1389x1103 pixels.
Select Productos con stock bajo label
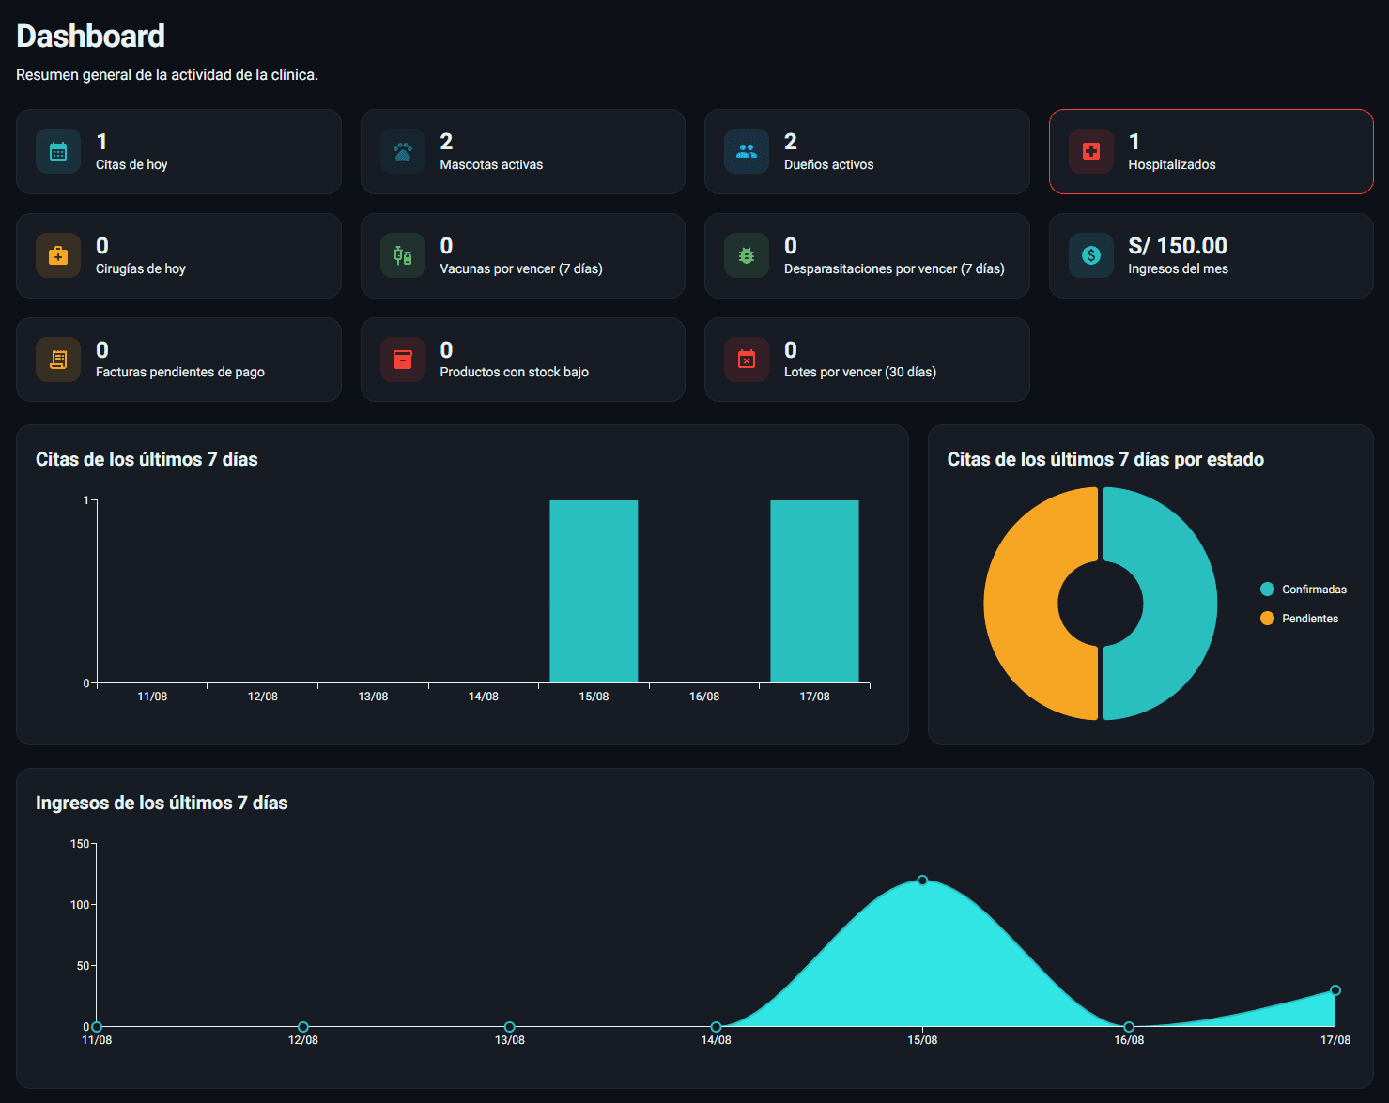pyautogui.click(x=515, y=372)
